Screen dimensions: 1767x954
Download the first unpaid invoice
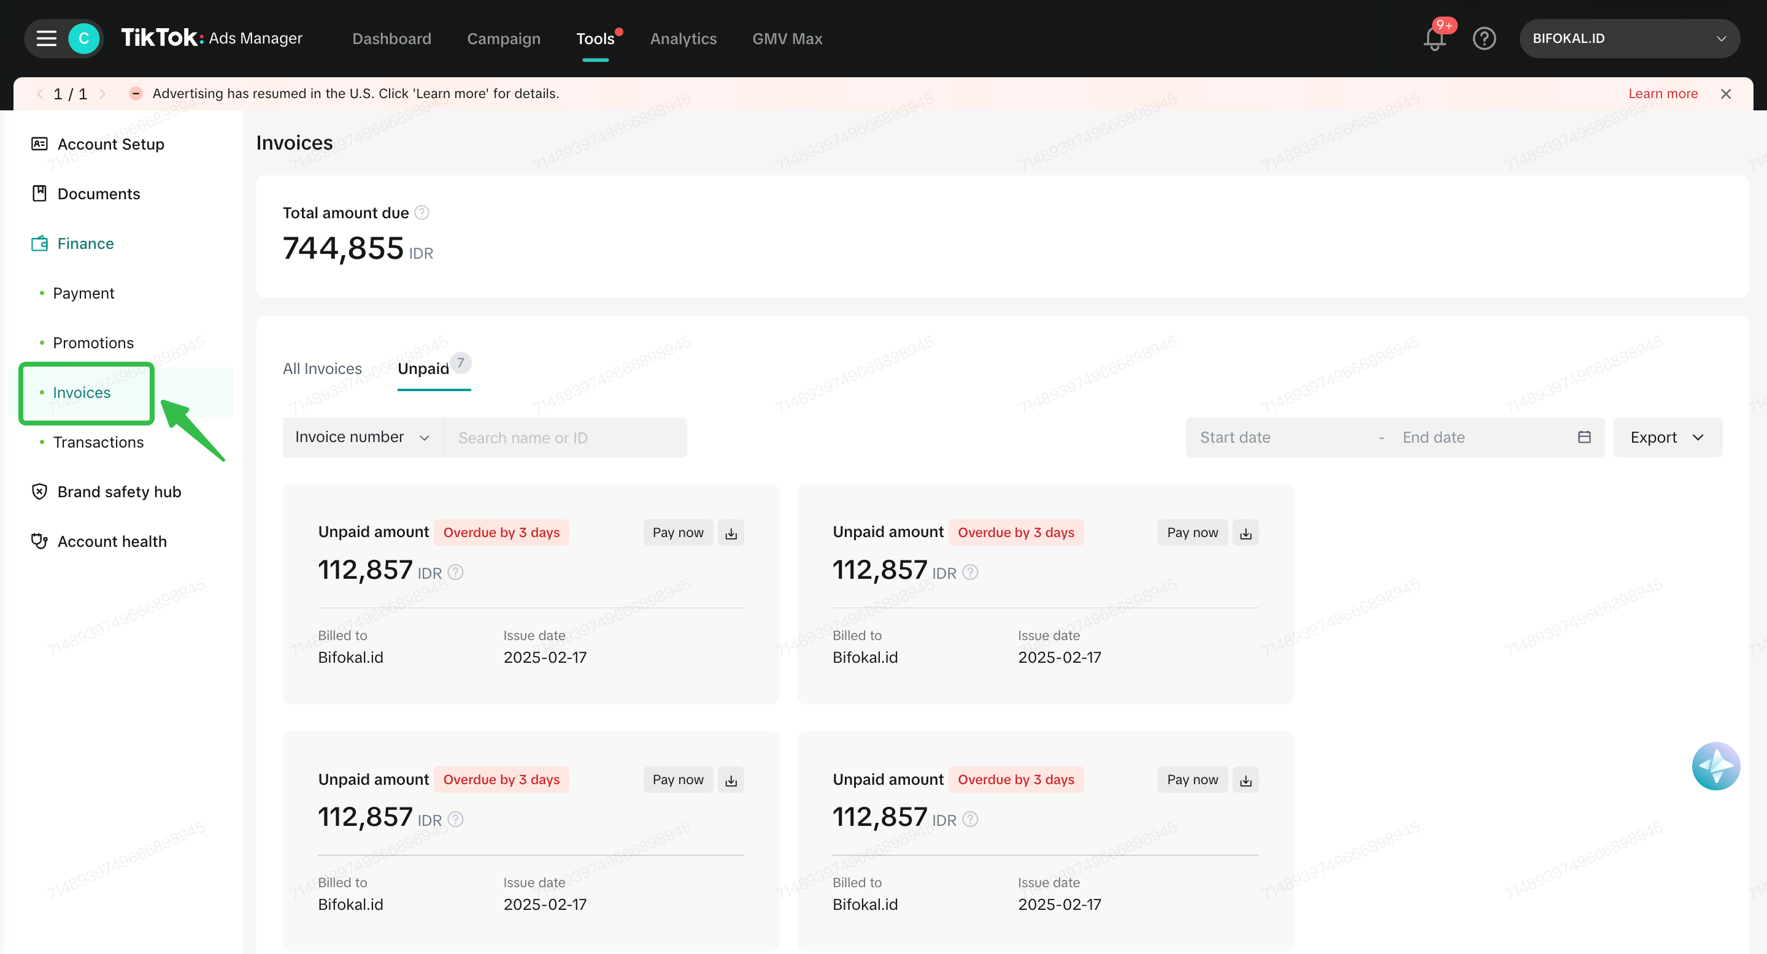731,533
